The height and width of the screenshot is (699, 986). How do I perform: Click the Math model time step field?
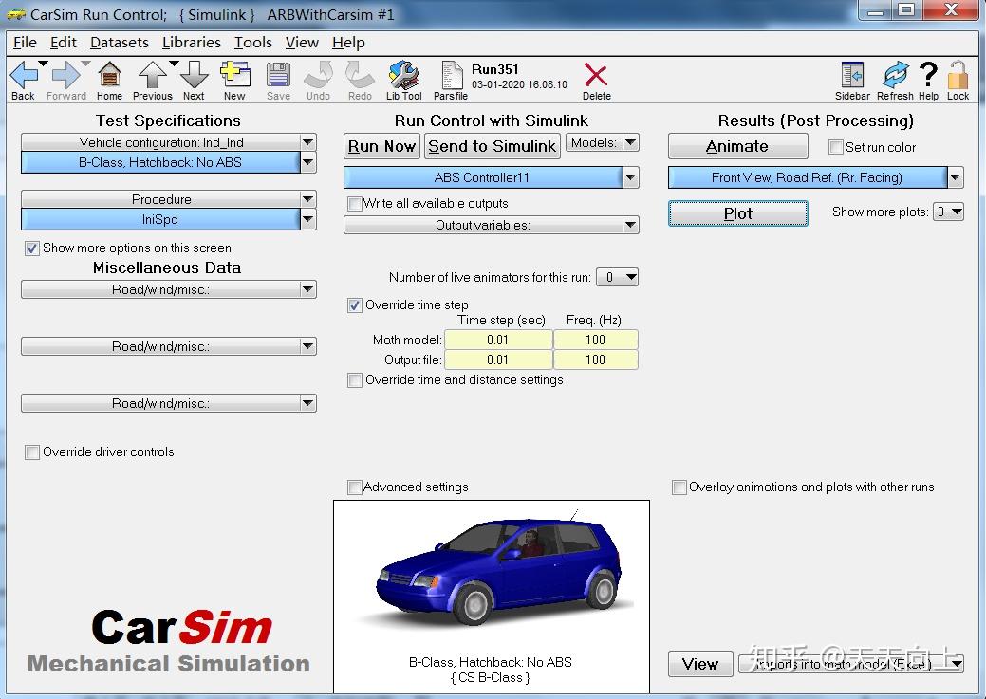[498, 340]
